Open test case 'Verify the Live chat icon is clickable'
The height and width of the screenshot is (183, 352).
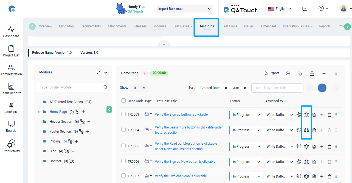point(181,176)
